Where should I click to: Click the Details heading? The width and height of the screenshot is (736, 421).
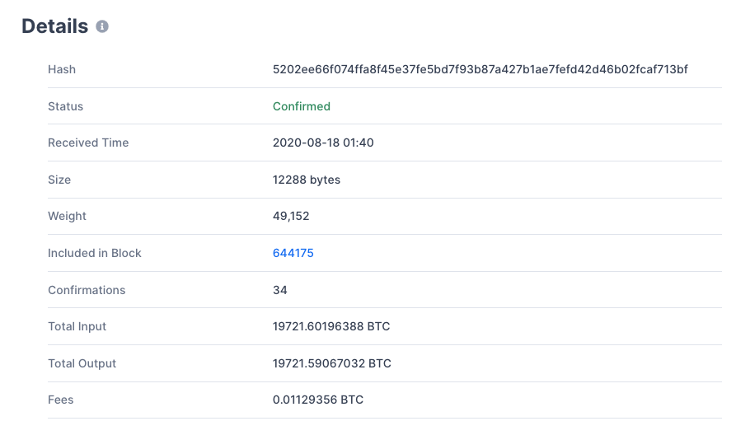pyautogui.click(x=55, y=26)
